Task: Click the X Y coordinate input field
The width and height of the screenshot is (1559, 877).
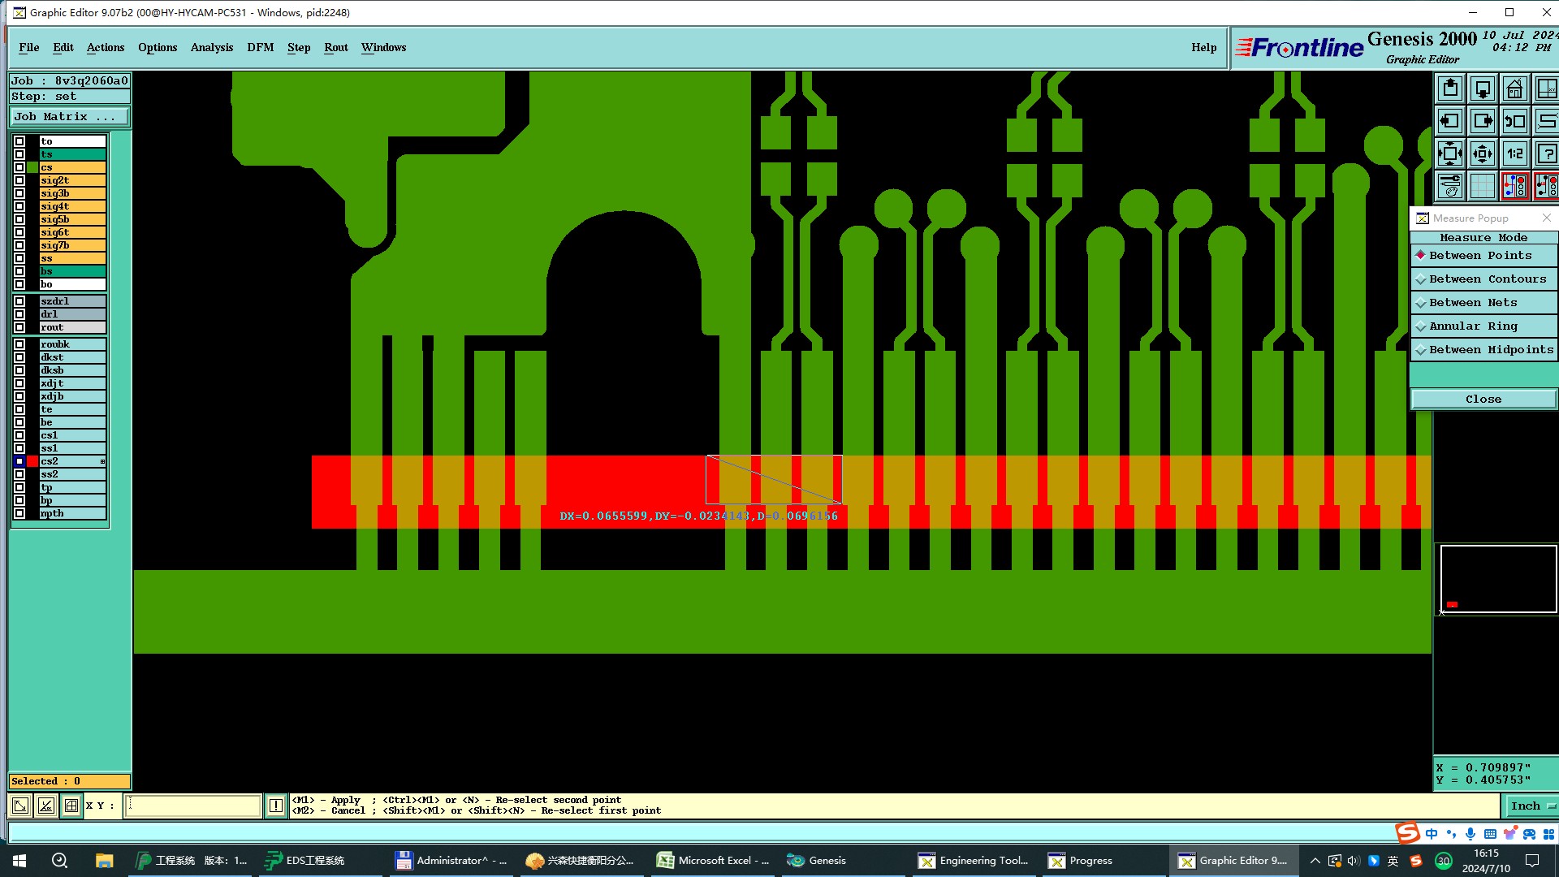Action: click(x=193, y=806)
